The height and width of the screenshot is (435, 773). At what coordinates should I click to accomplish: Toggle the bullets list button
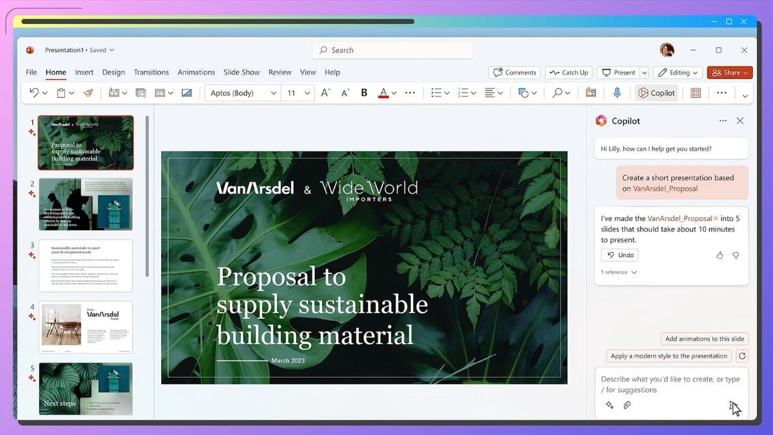[436, 93]
